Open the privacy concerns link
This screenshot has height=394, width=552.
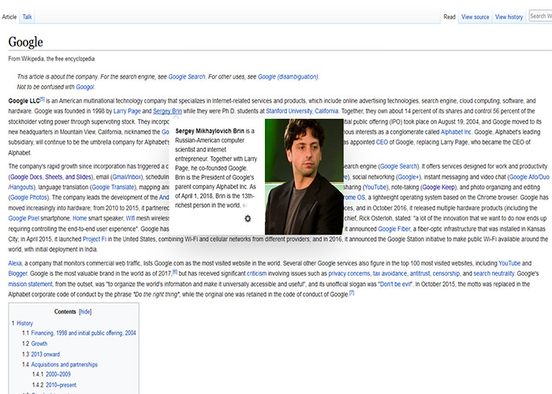pos(349,273)
